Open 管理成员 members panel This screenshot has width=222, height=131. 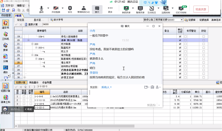tap(83, 9)
